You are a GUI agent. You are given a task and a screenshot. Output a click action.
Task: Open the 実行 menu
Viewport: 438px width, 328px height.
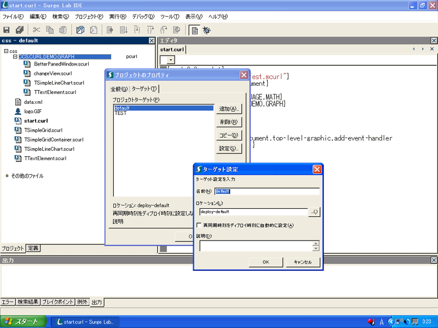click(x=118, y=16)
